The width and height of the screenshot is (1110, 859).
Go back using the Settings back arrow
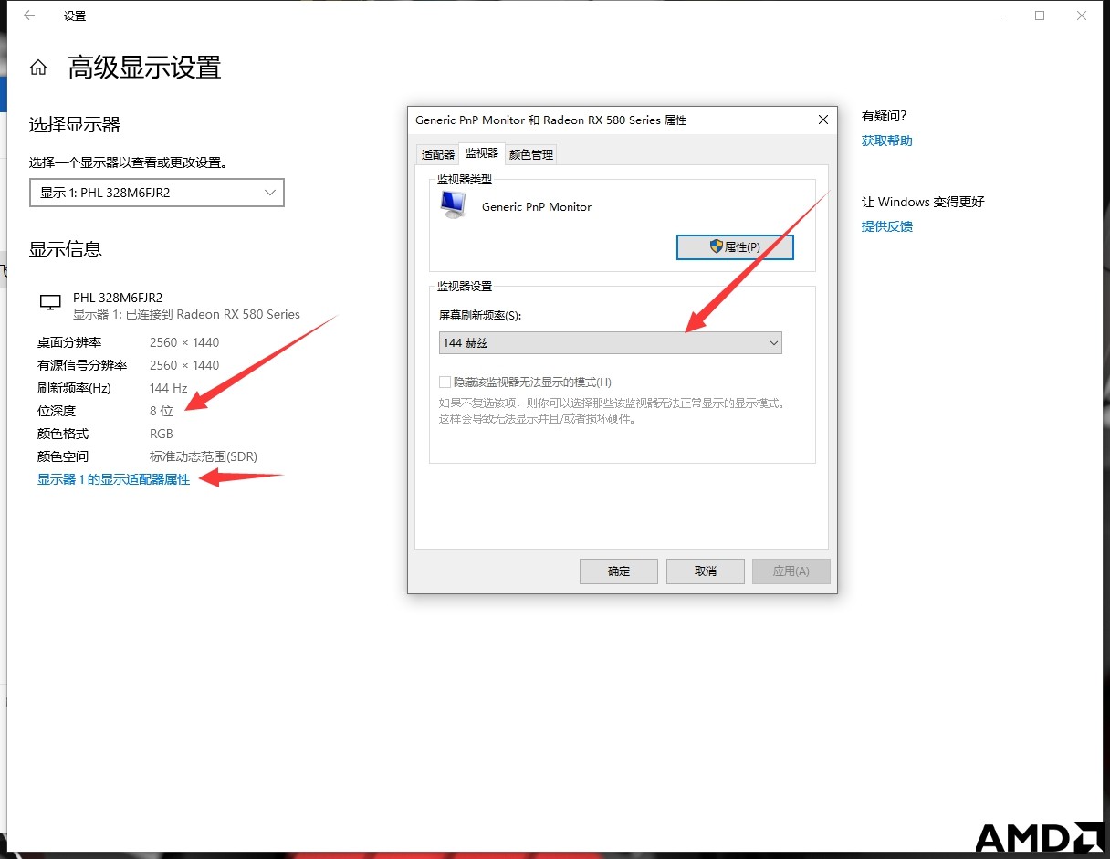point(29,16)
